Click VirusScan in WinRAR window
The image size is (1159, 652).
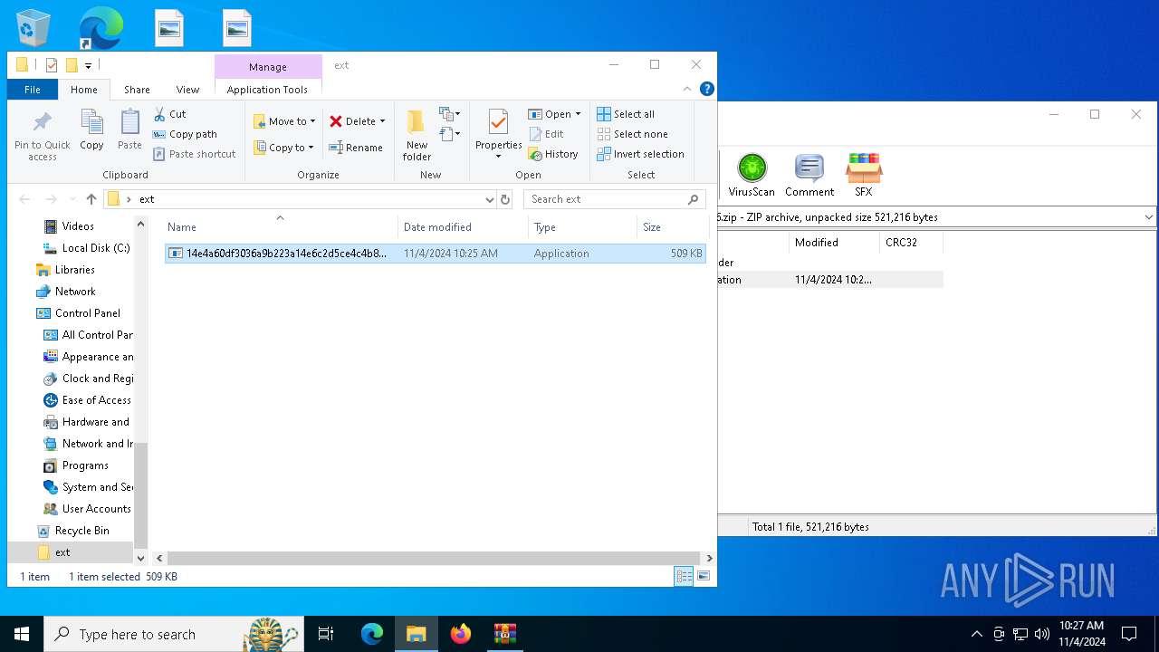[752, 175]
